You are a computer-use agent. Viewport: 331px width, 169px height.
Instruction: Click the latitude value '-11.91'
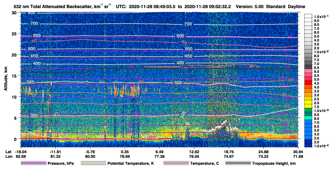pyautogui.click(x=55, y=152)
